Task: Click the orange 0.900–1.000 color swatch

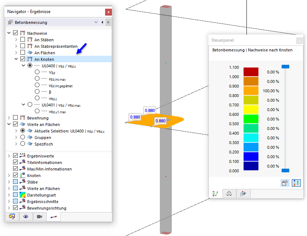Action: [x=251, y=81]
